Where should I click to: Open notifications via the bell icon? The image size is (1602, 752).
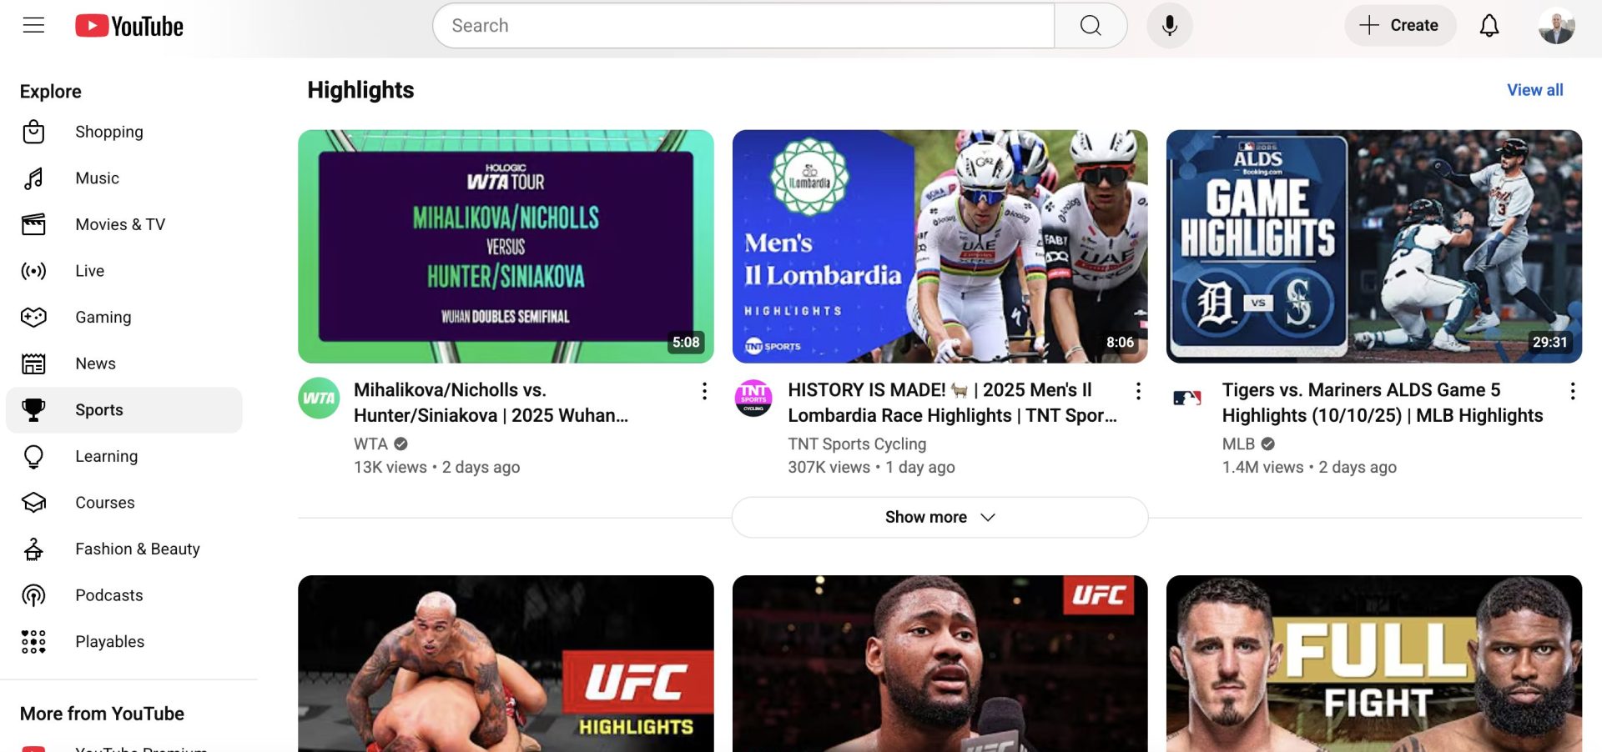(1490, 25)
